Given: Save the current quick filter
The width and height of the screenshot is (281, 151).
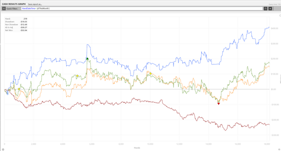Looking at the screenshot, I should pos(265,8).
